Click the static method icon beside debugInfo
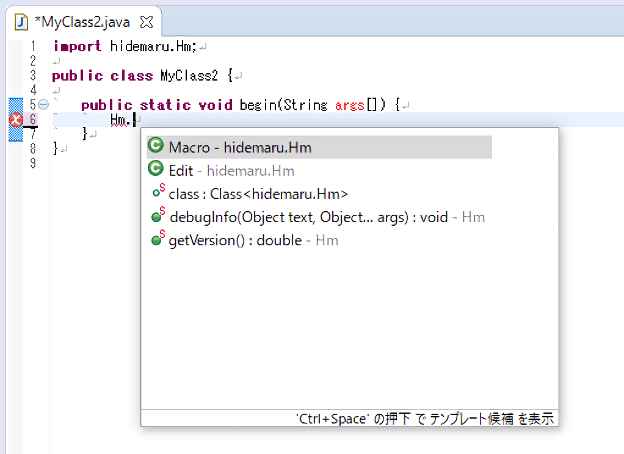This screenshot has width=624, height=454. 158,216
